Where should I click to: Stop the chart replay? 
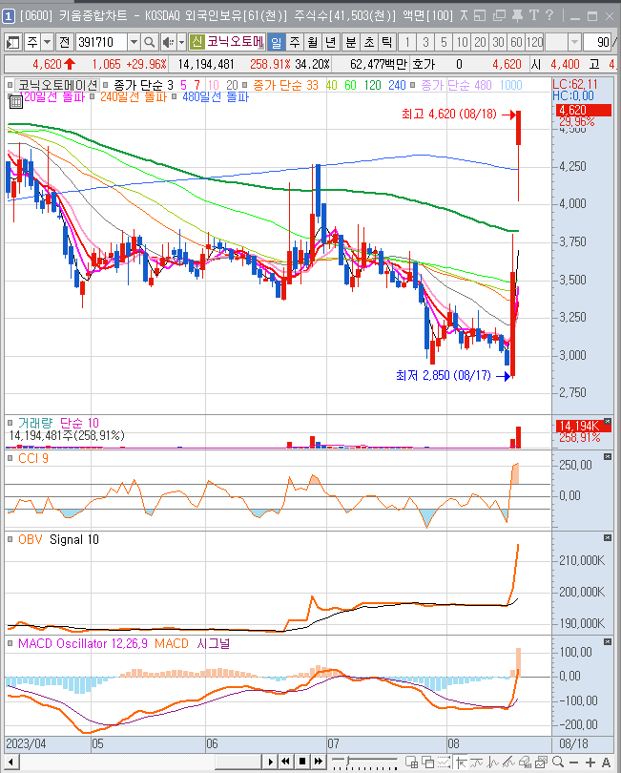pyautogui.click(x=302, y=762)
